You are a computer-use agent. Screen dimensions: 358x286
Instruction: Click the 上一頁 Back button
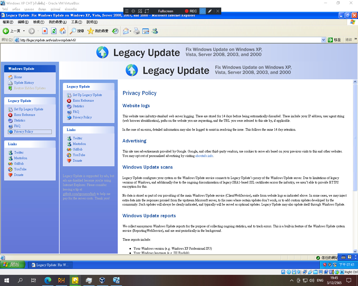point(11,31)
